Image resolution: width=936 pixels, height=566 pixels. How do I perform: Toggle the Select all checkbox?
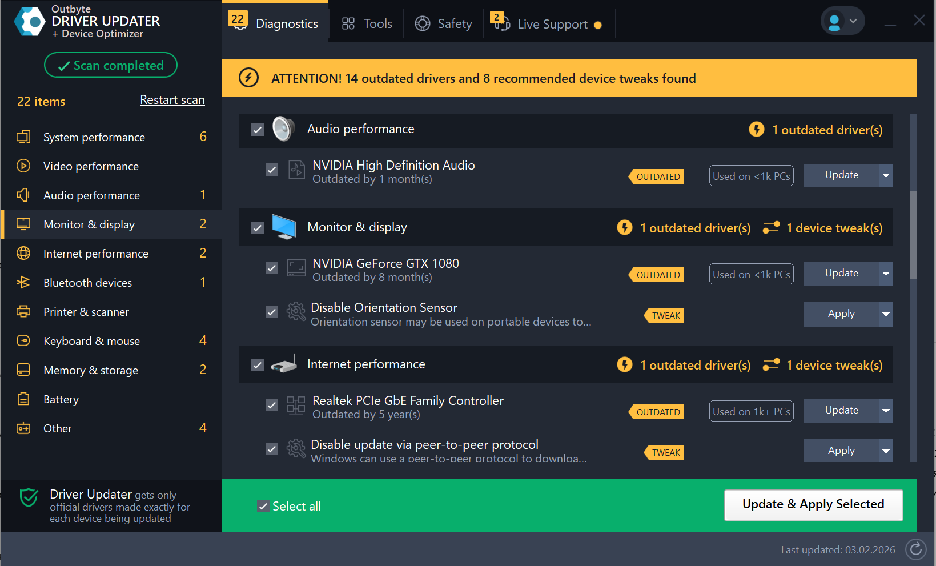(x=263, y=506)
